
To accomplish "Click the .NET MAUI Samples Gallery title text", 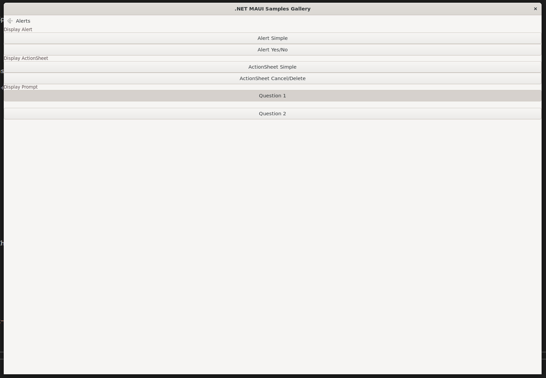I will 272,9.
